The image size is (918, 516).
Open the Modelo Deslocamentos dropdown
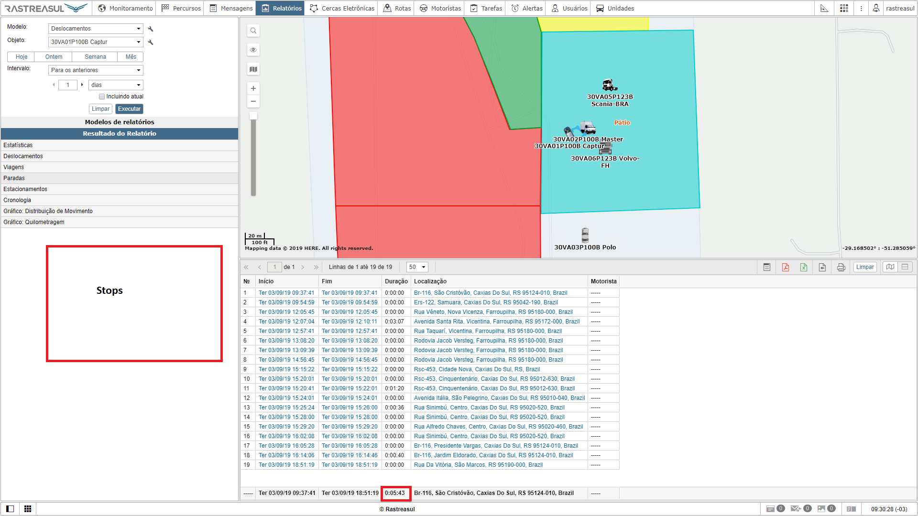point(96,29)
